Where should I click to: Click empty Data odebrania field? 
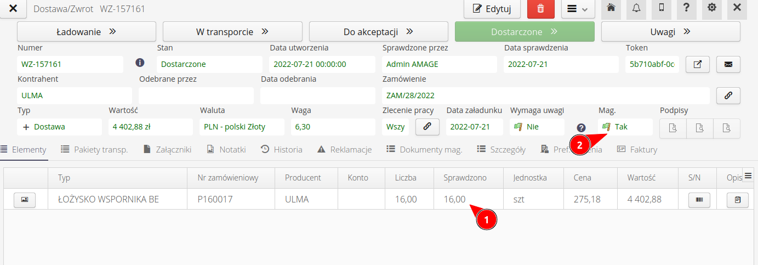point(318,95)
